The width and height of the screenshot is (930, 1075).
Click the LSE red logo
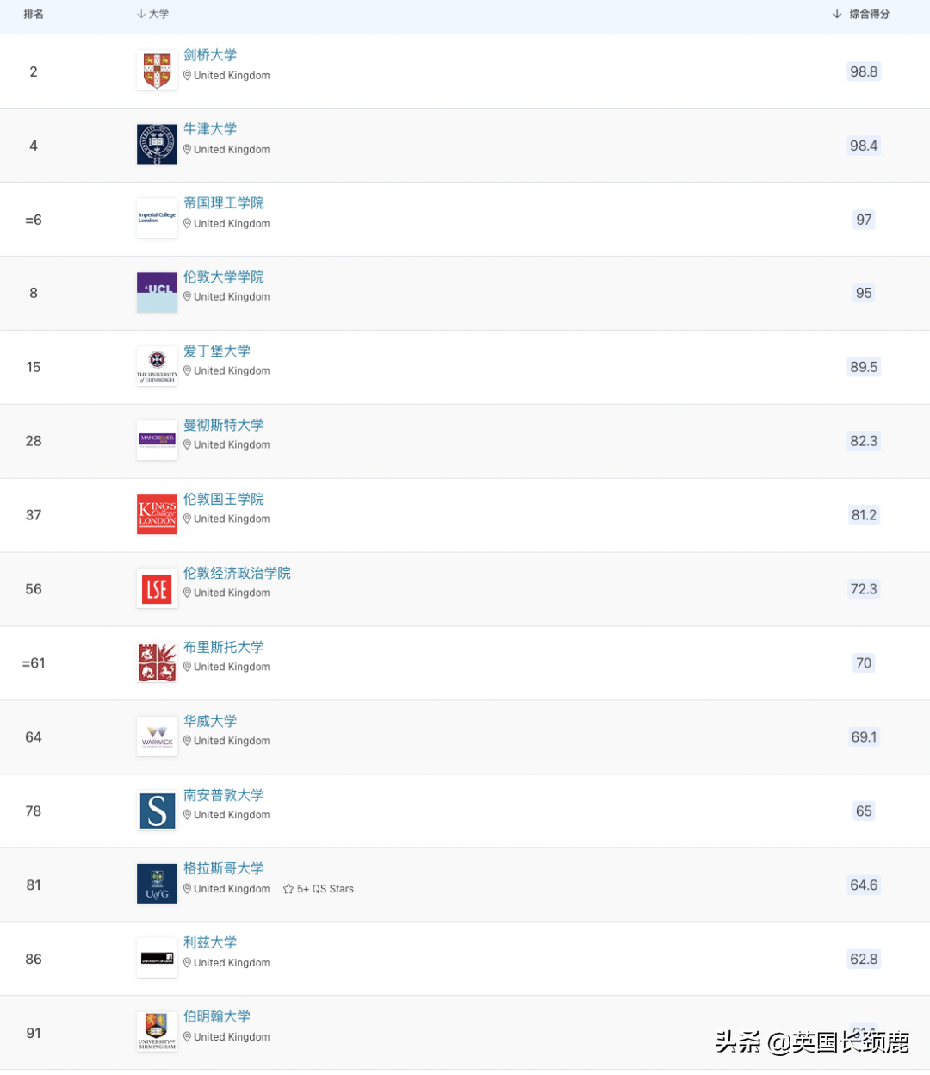click(157, 588)
